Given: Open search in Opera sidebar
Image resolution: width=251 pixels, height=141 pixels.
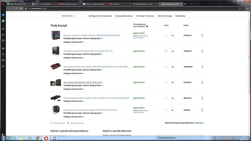Looking at the screenshot, I should pyautogui.click(x=3, y=29).
